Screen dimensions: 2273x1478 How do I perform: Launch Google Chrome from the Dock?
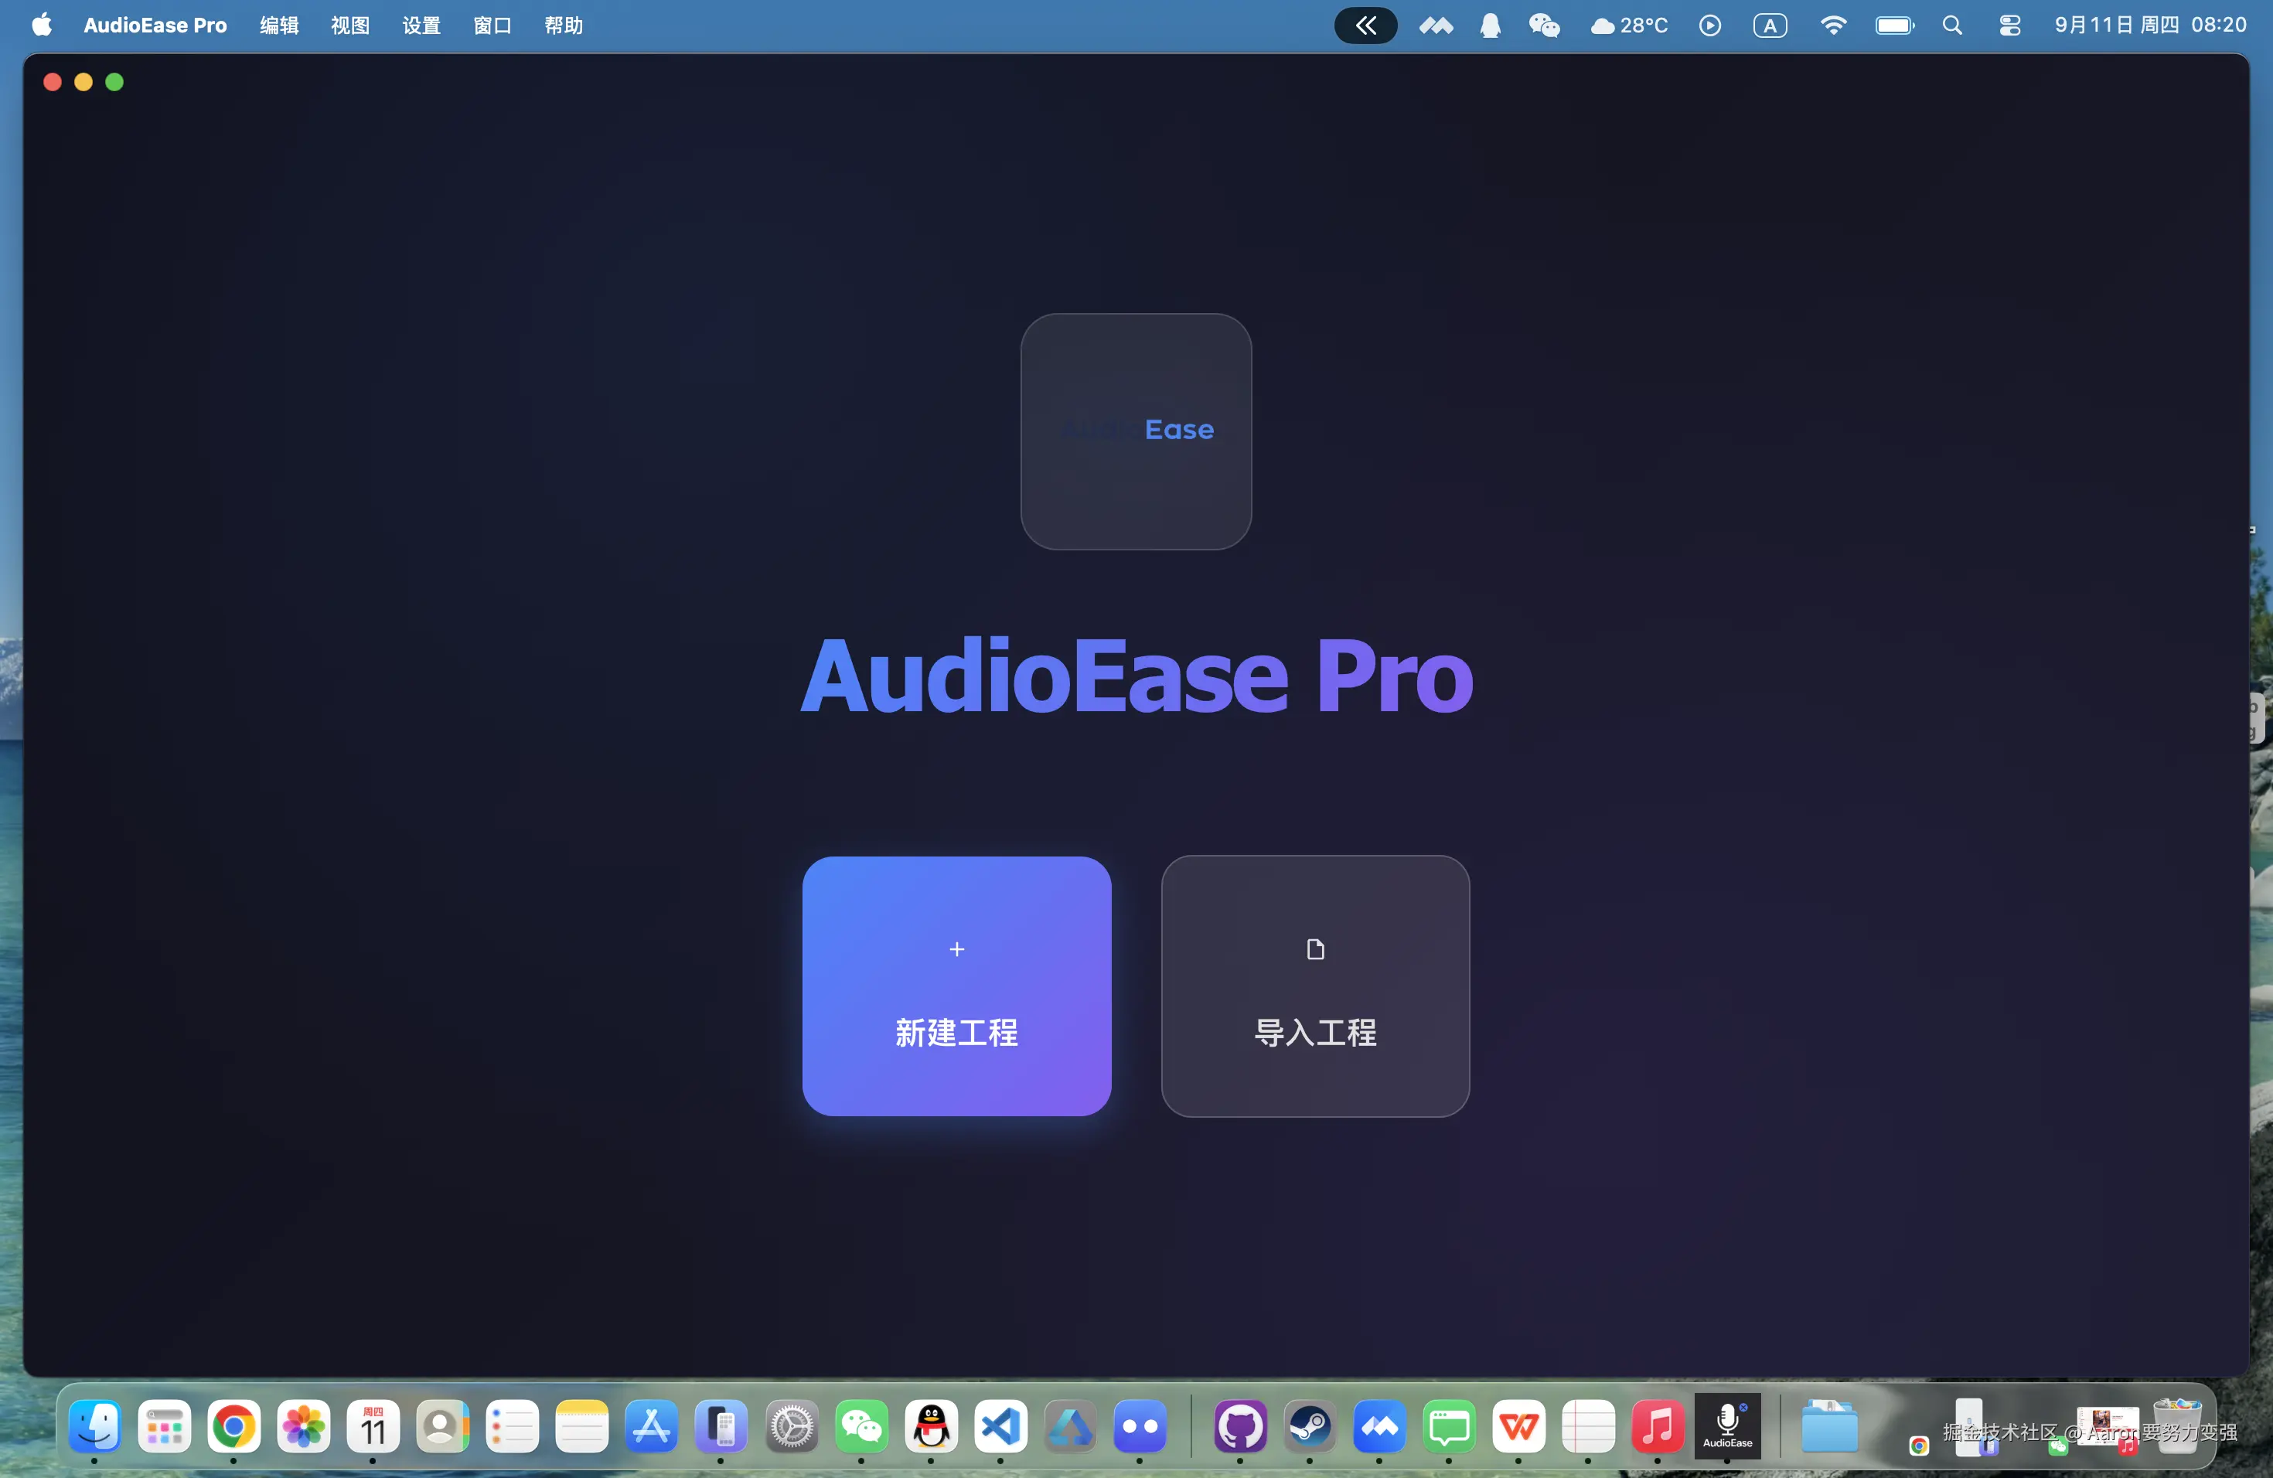[x=234, y=1426]
